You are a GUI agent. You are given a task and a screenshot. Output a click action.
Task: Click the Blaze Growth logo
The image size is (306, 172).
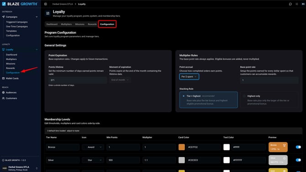[20, 4]
